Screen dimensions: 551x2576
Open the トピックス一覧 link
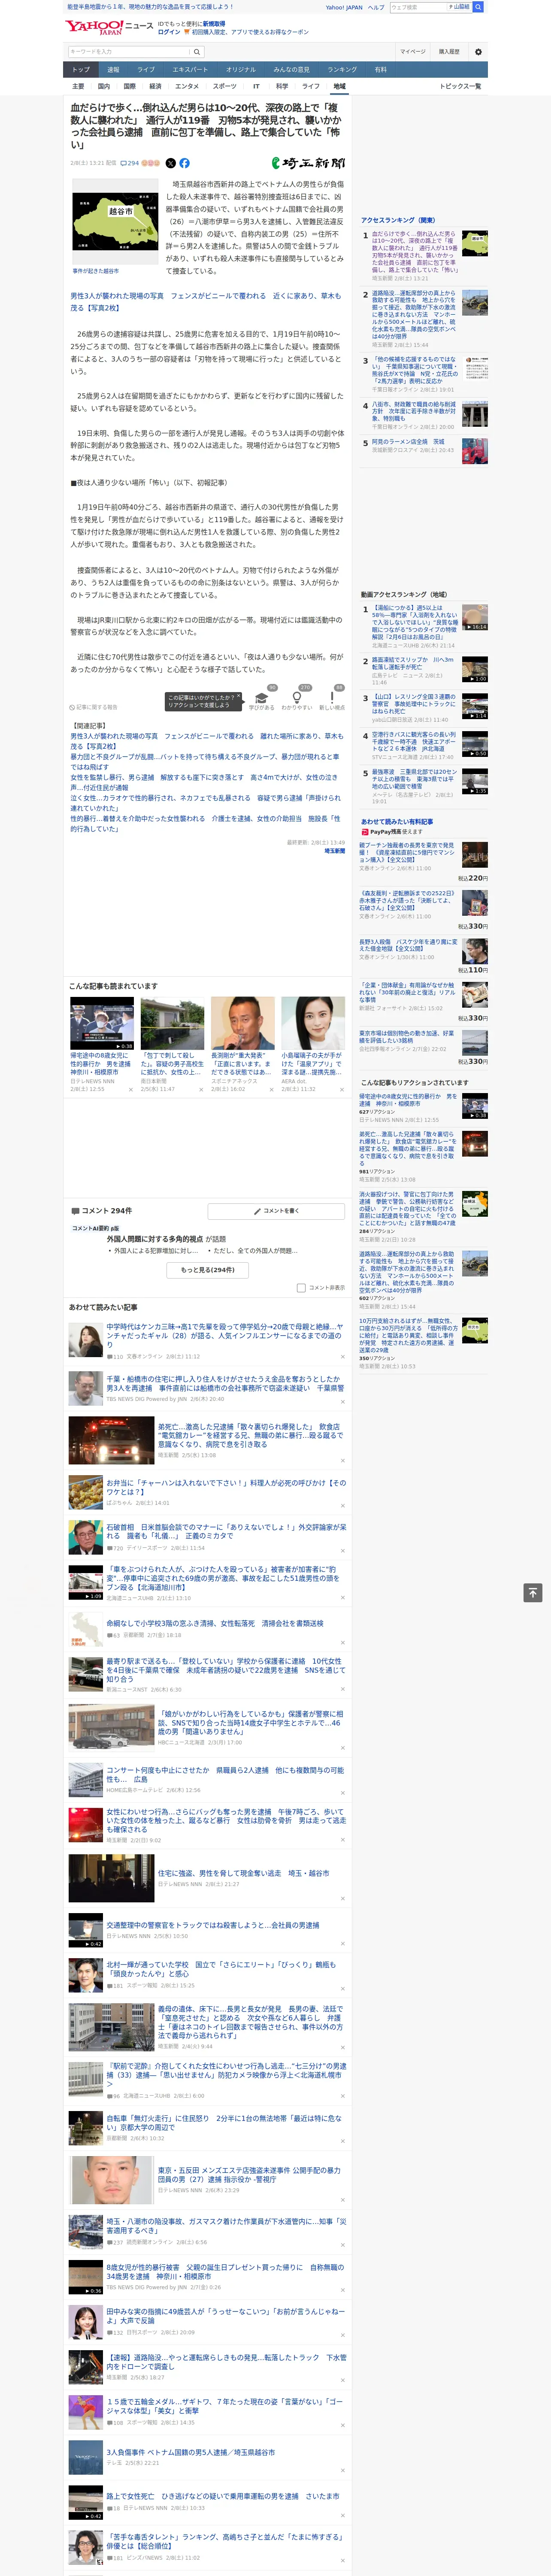pos(460,86)
